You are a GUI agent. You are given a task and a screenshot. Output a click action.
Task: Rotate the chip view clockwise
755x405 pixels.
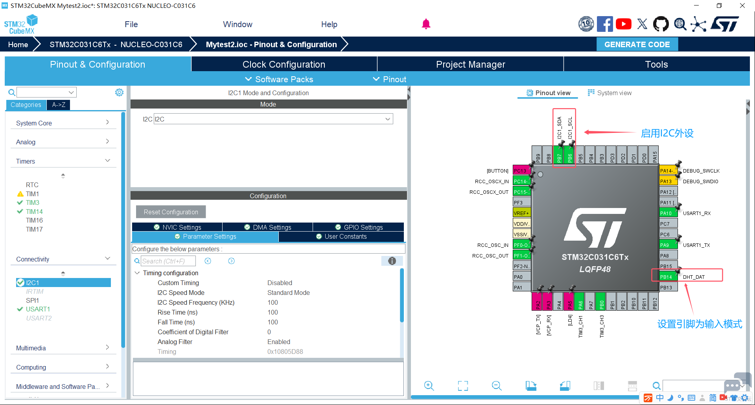point(531,386)
